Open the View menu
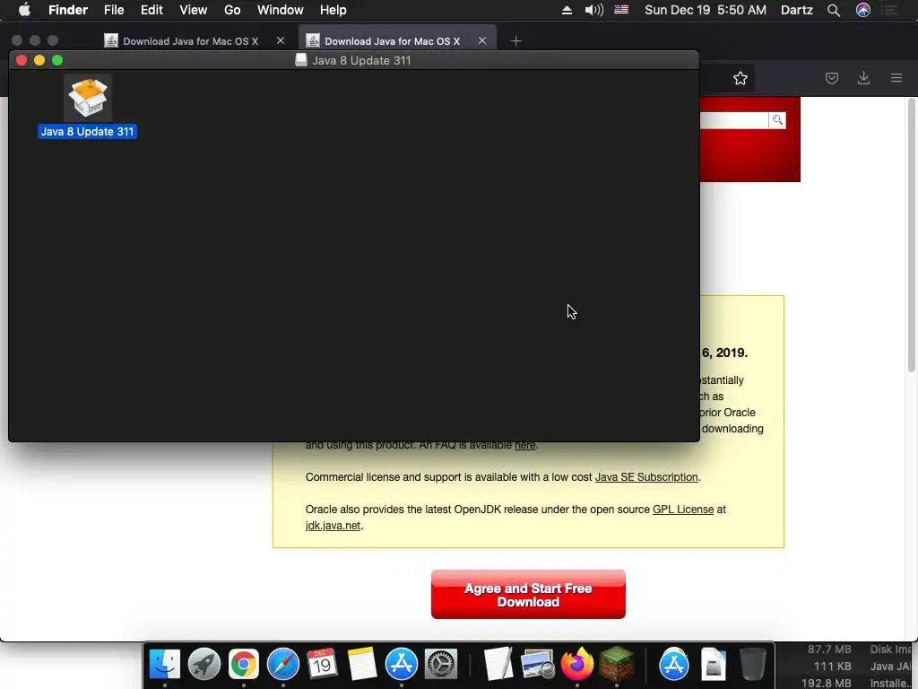 coord(194,10)
